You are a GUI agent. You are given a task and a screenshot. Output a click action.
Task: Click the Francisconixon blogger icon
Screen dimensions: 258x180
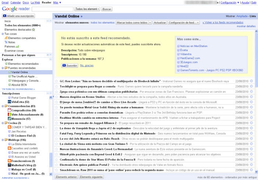pyautogui.click(x=9, y=161)
